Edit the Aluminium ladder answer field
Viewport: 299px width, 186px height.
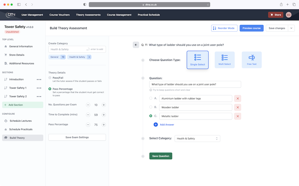(196, 98)
